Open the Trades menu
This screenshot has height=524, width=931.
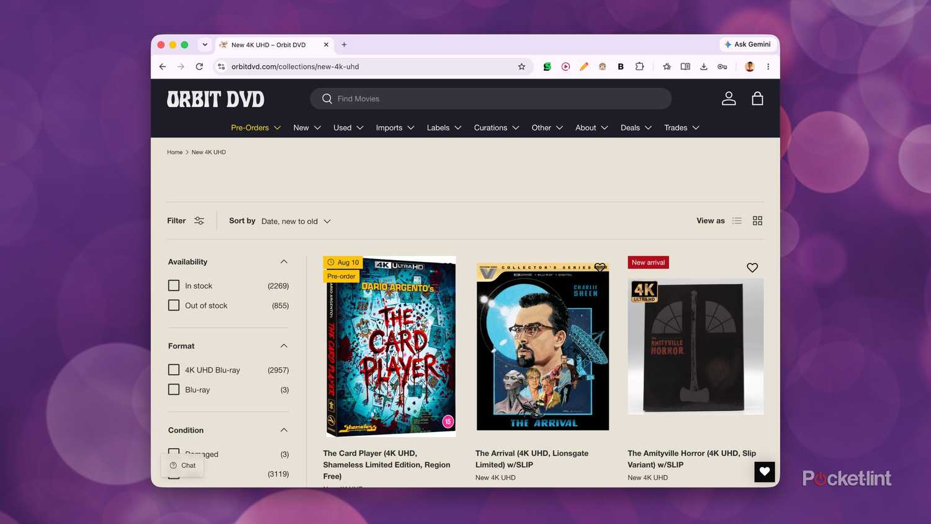(x=681, y=128)
